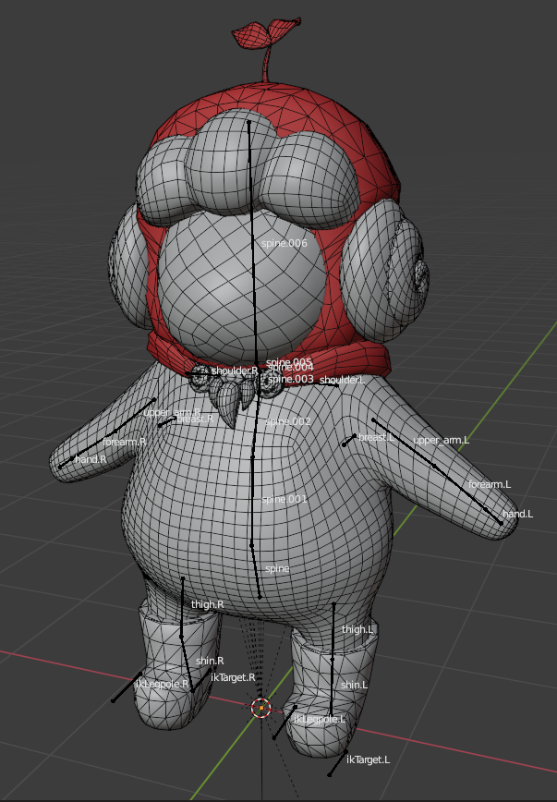Click the thigh.R bone label
Screen dimensions: 557x802
click(207, 604)
